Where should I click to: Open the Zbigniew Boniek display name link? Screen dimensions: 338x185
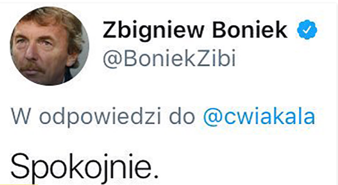coord(196,31)
